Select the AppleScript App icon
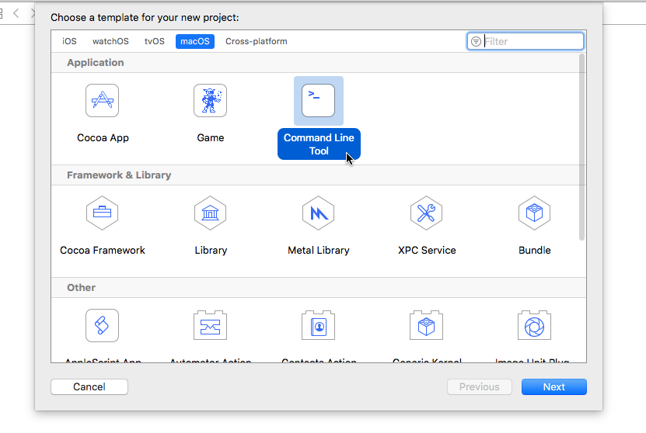The width and height of the screenshot is (646, 433). (x=102, y=325)
